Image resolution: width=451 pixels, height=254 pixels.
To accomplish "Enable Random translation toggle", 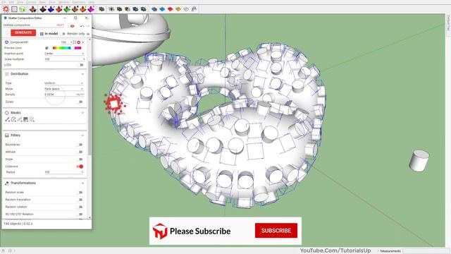I will point(80,200).
